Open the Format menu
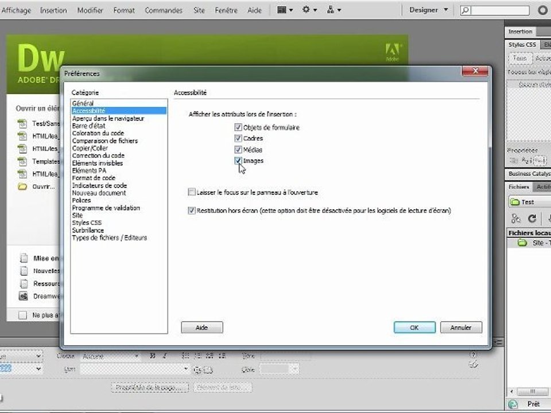This screenshot has height=413, width=551. [124, 10]
